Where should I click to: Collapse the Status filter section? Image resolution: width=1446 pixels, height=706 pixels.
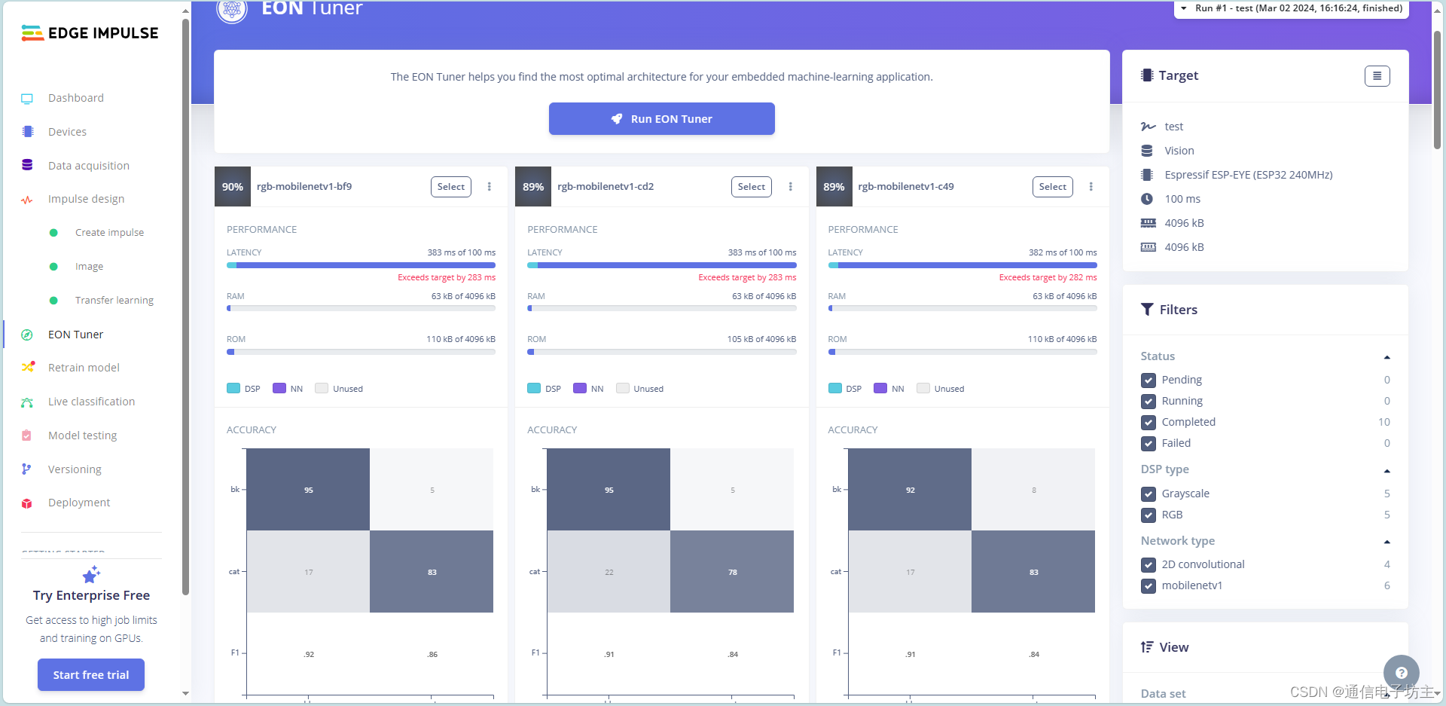[1387, 357]
